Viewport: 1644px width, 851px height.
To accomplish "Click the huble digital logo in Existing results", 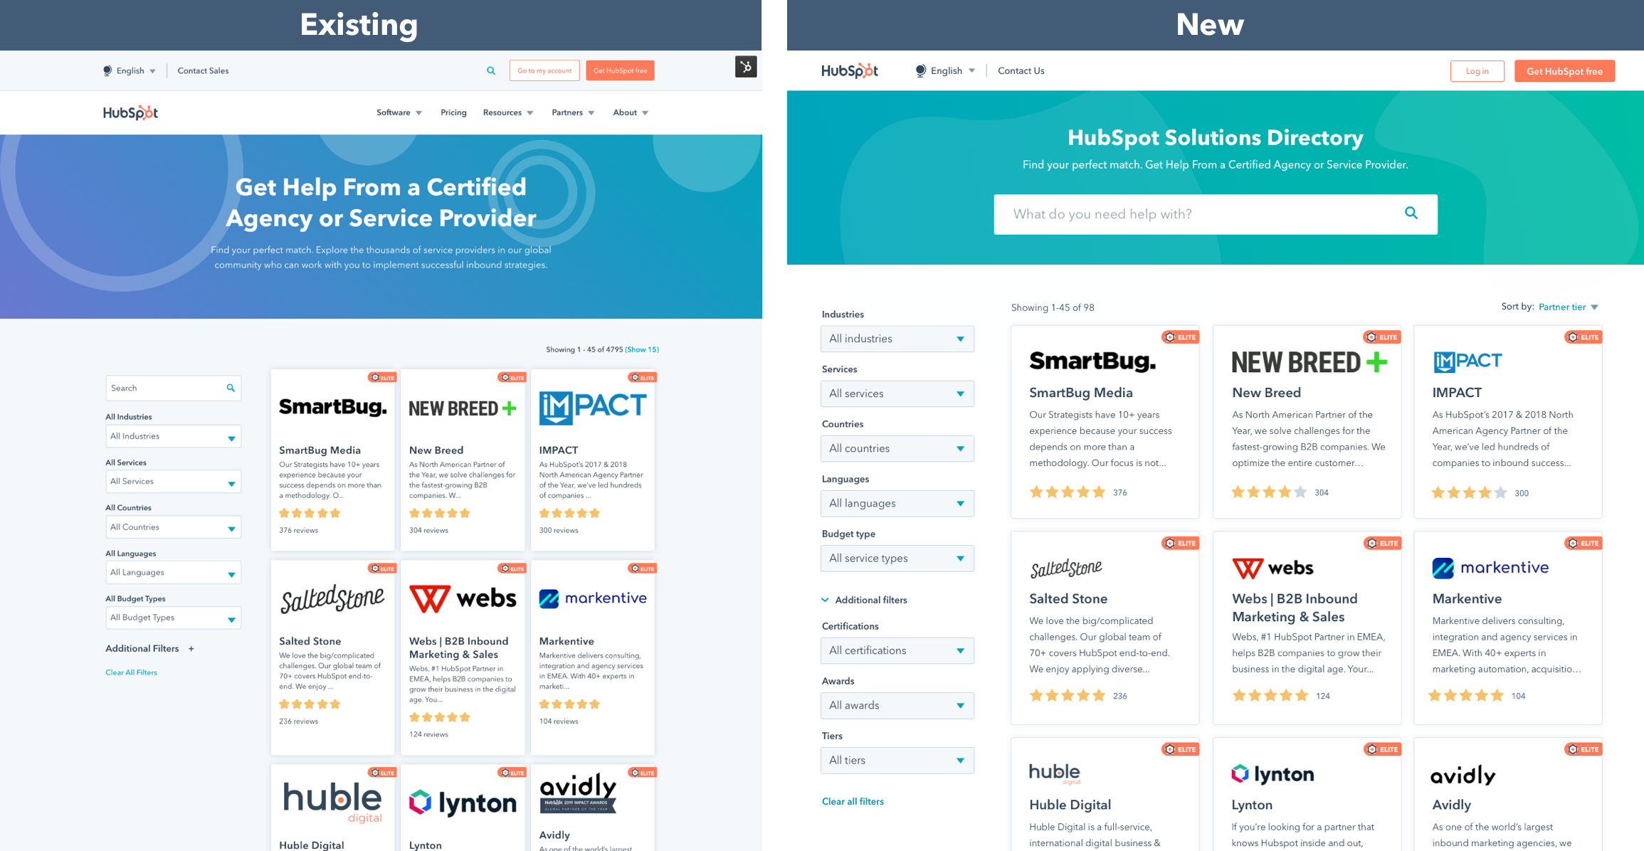I will click(332, 802).
